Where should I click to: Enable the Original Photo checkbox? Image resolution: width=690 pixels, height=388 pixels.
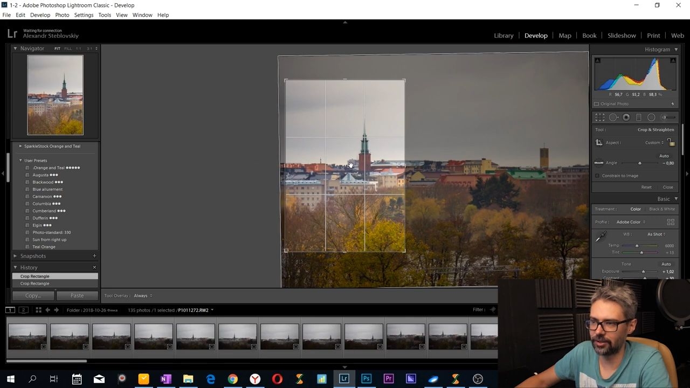click(x=596, y=104)
